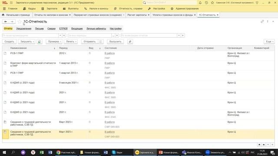Click document icon of highlighted СЗВ-ТД row
This screenshot has width=278, height=156.
click(x=5, y=132)
